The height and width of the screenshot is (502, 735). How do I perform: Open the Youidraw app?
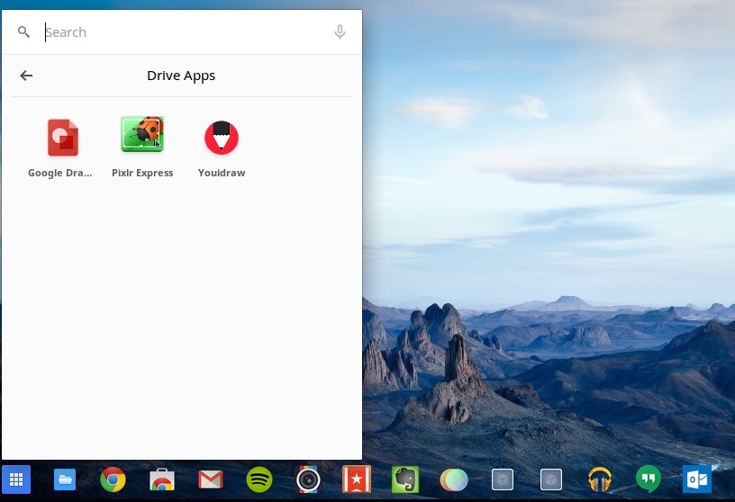coord(222,138)
